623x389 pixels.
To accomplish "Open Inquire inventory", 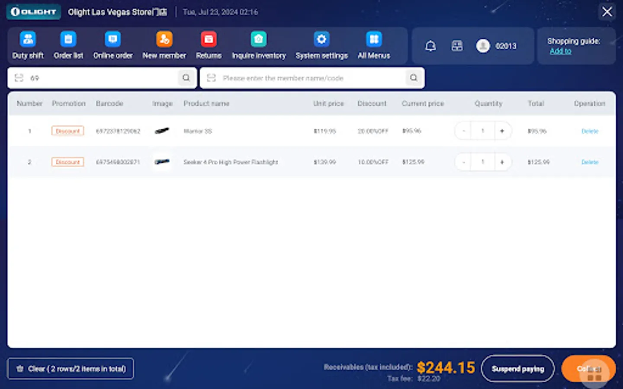I will [x=259, y=45].
